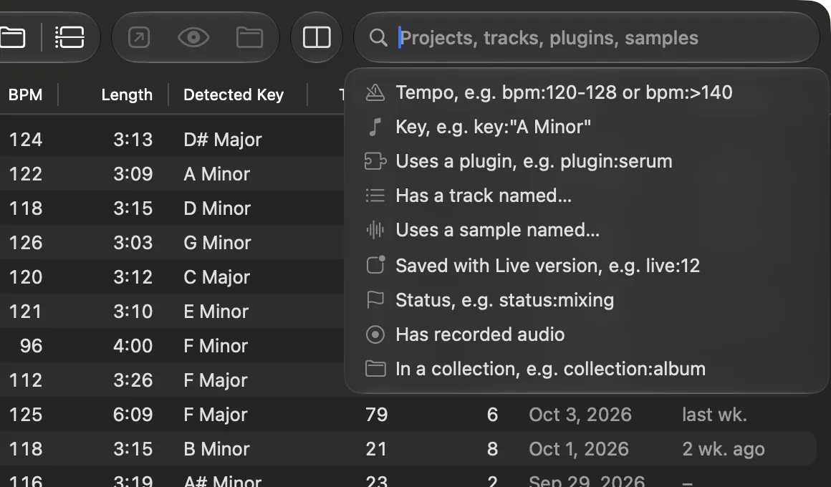Select the D Minor key cell
This screenshot has height=487, width=831.
pyautogui.click(x=217, y=209)
